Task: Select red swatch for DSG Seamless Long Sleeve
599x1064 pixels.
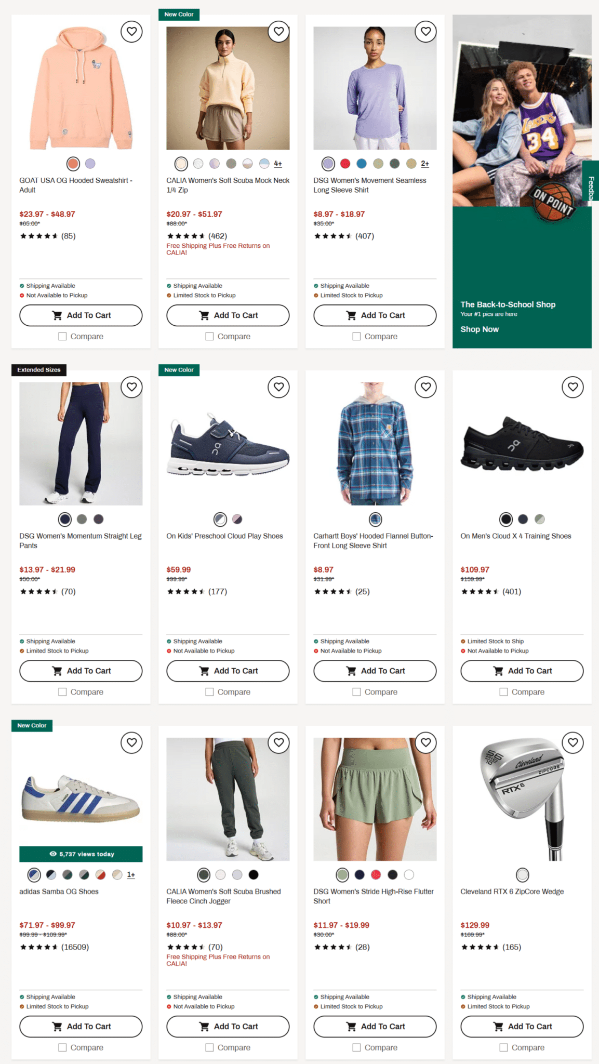Action: [x=345, y=164]
